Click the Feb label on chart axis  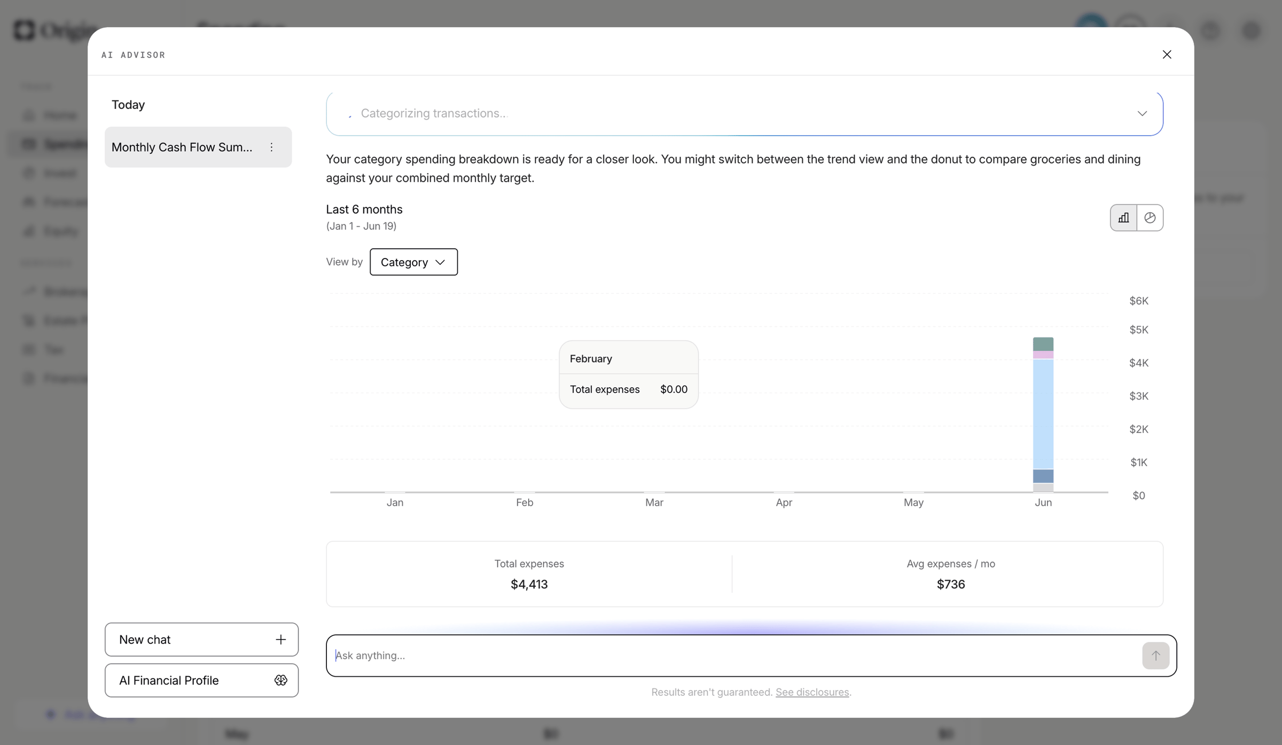coord(525,502)
